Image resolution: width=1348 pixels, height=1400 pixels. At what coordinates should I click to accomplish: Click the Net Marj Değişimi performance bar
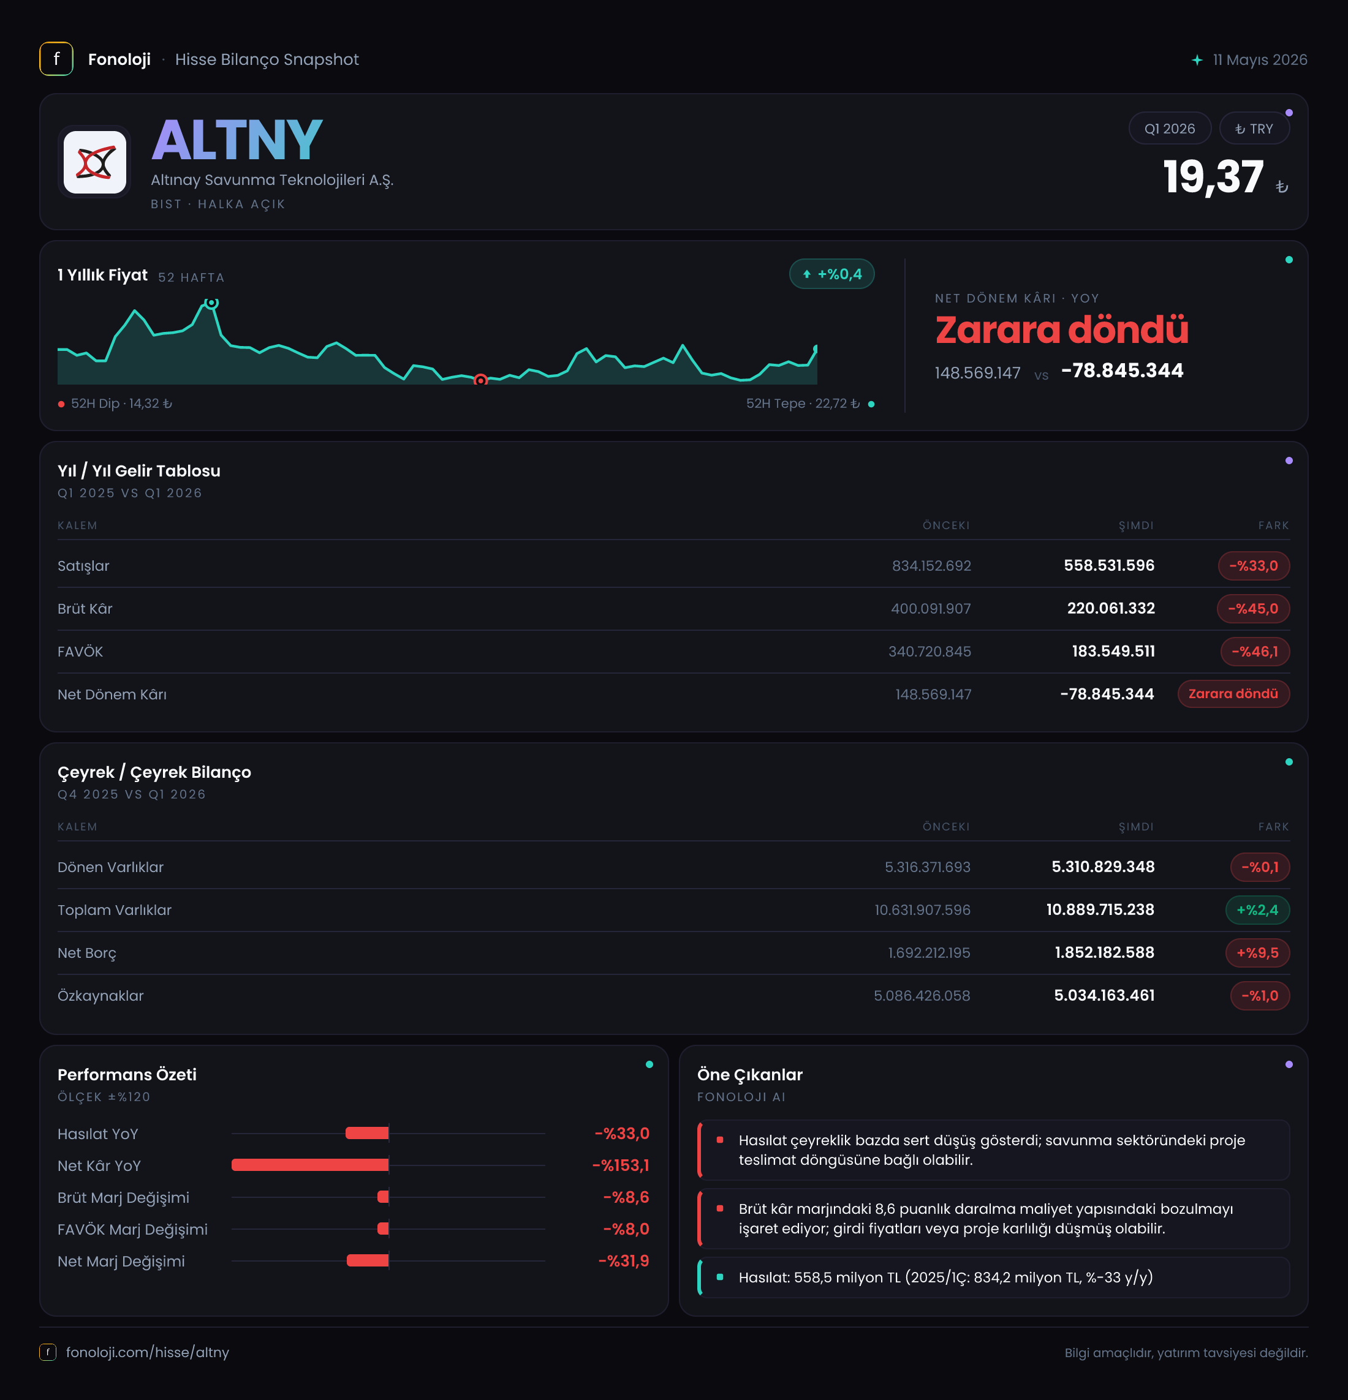point(368,1261)
